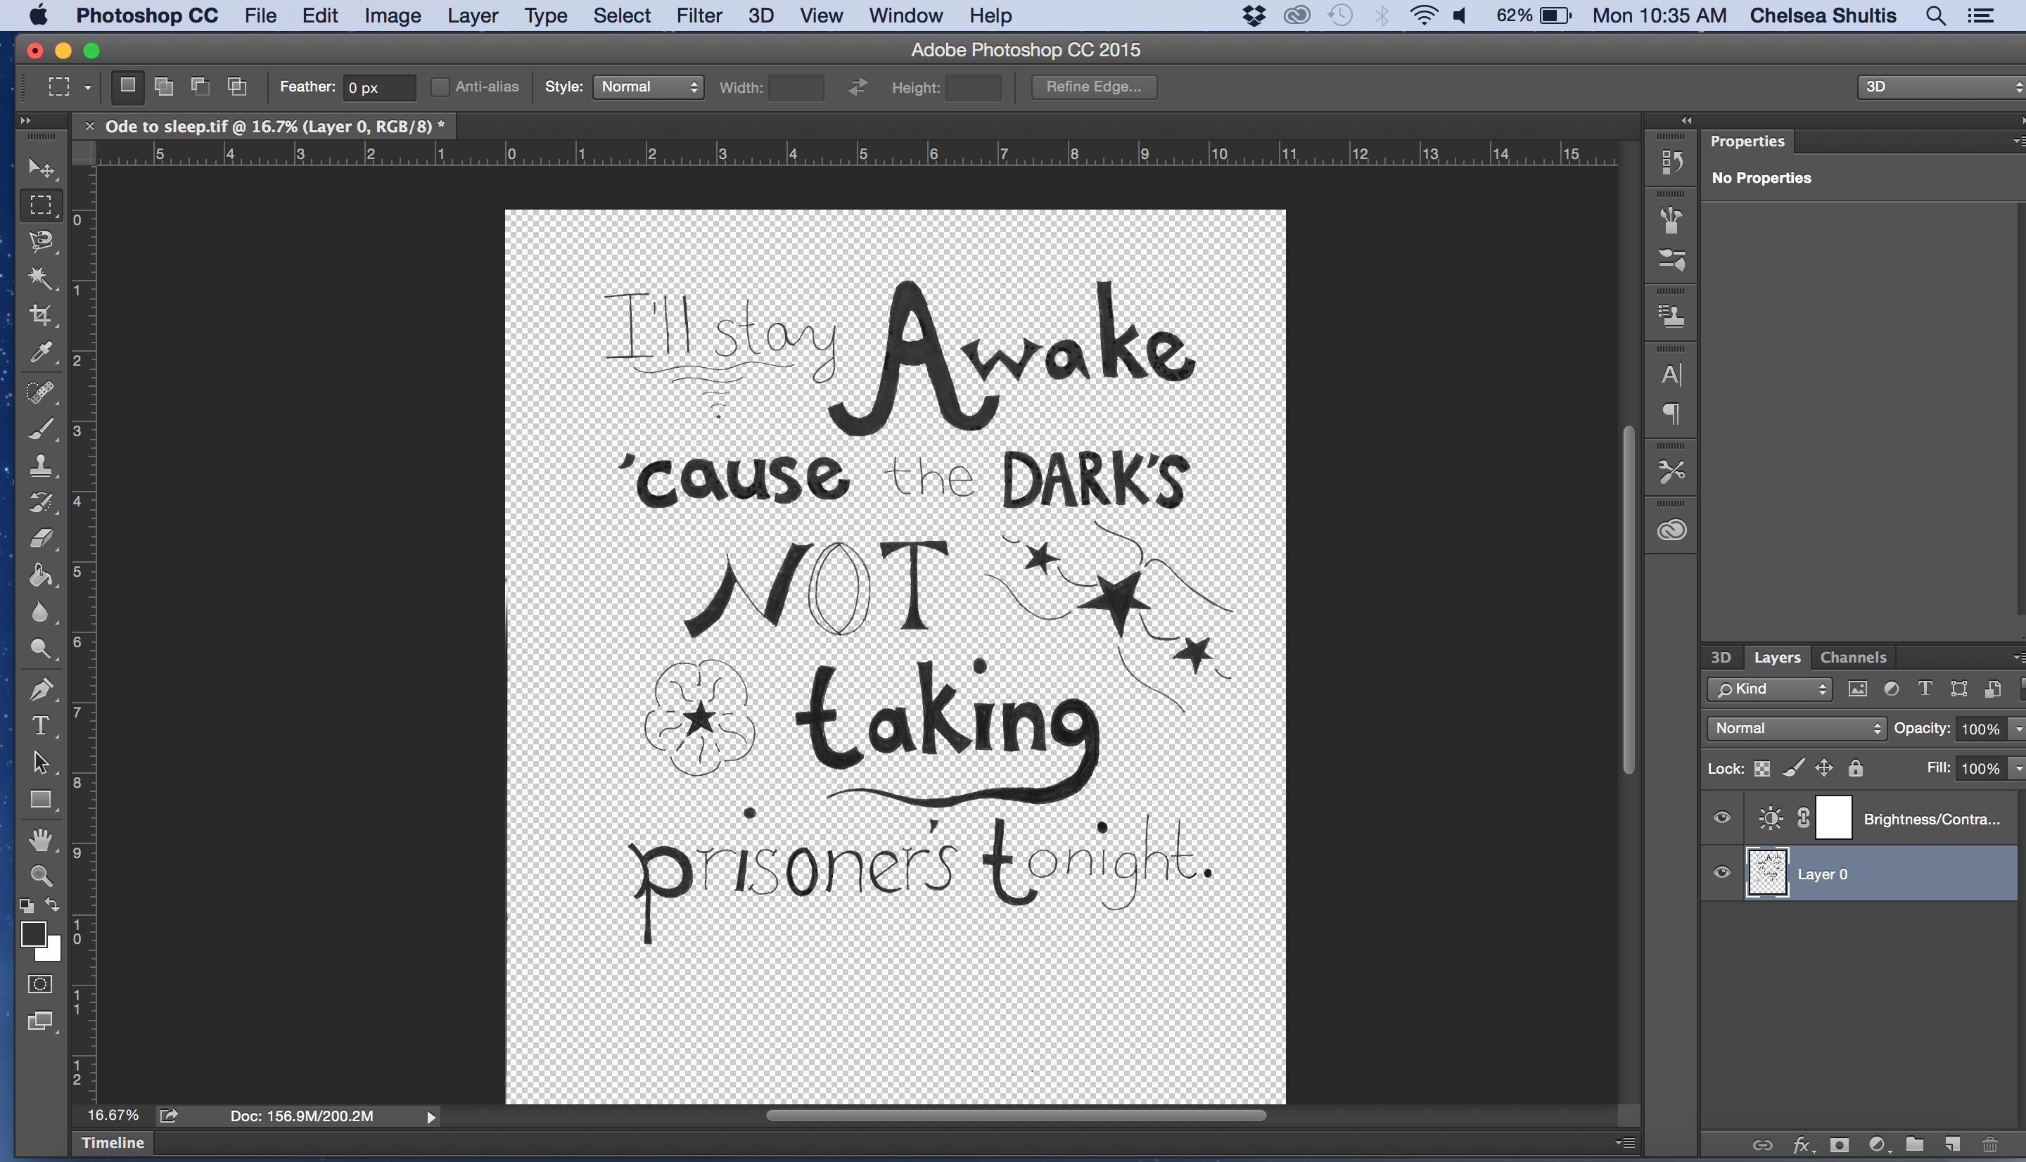Toggle visibility of the Brightness/Contrast layer
The height and width of the screenshot is (1162, 2026).
(x=1721, y=817)
